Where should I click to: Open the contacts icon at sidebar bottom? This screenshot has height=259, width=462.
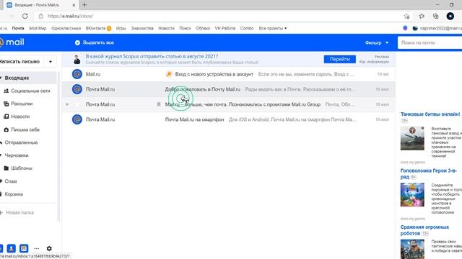click(x=12, y=248)
